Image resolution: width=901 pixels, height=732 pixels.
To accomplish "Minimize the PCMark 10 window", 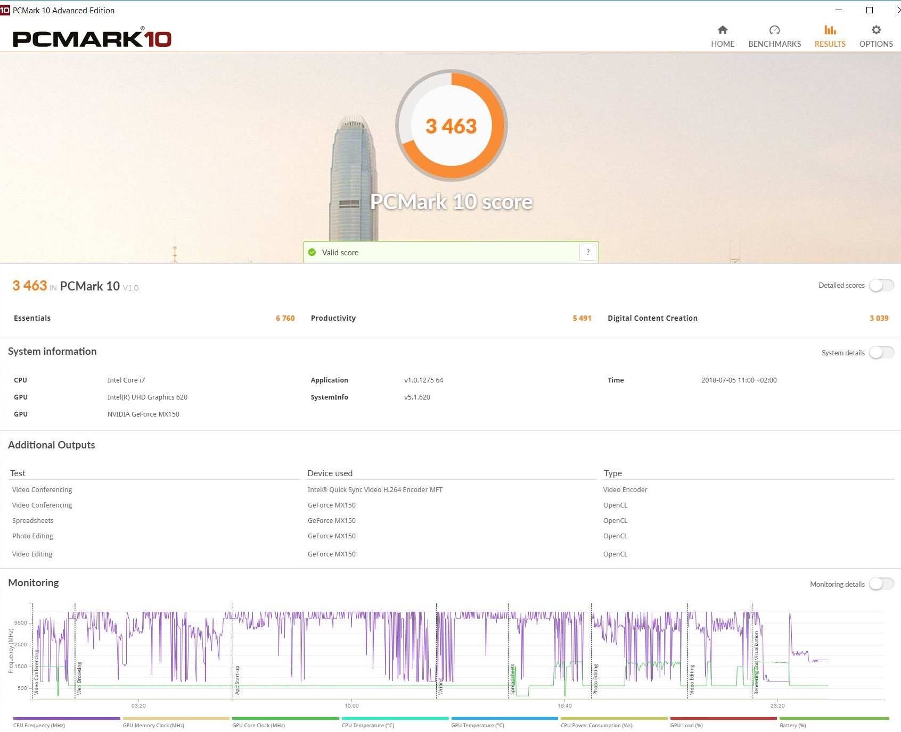I will pos(839,10).
